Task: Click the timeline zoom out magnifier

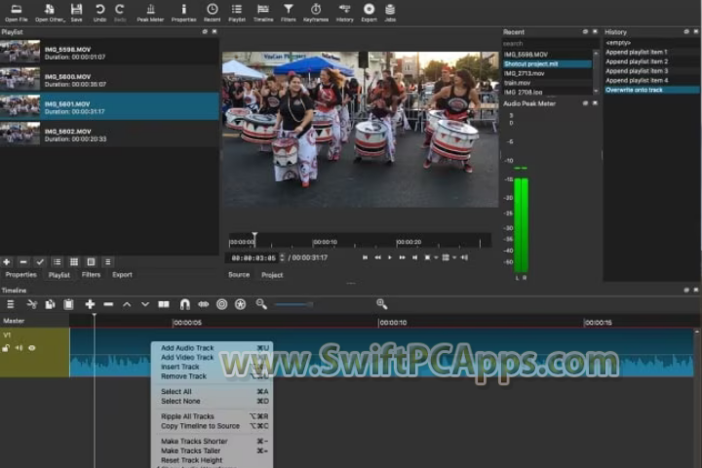Action: point(261,304)
